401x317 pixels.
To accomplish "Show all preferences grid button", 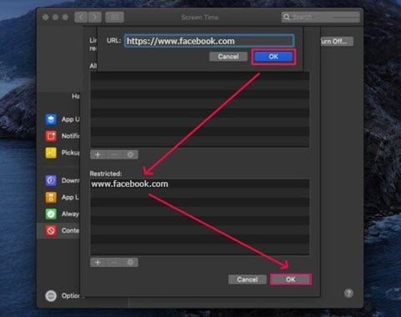I will pyautogui.click(x=114, y=18).
